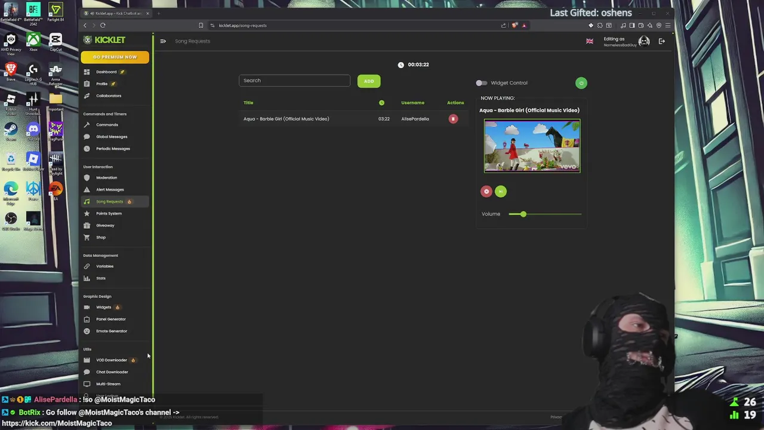Delete the Barbie Girl song request

point(453,119)
